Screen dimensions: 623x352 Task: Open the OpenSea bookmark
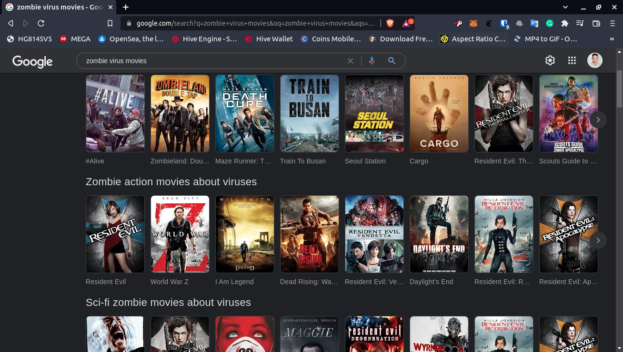pos(131,39)
